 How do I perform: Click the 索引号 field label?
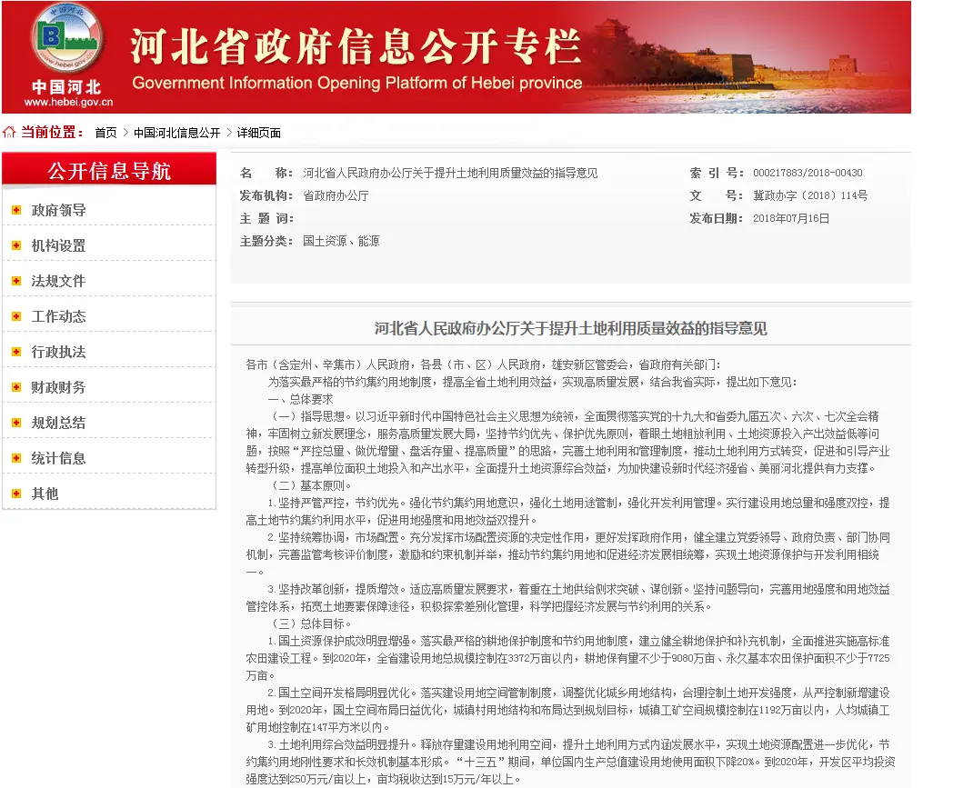click(716, 174)
